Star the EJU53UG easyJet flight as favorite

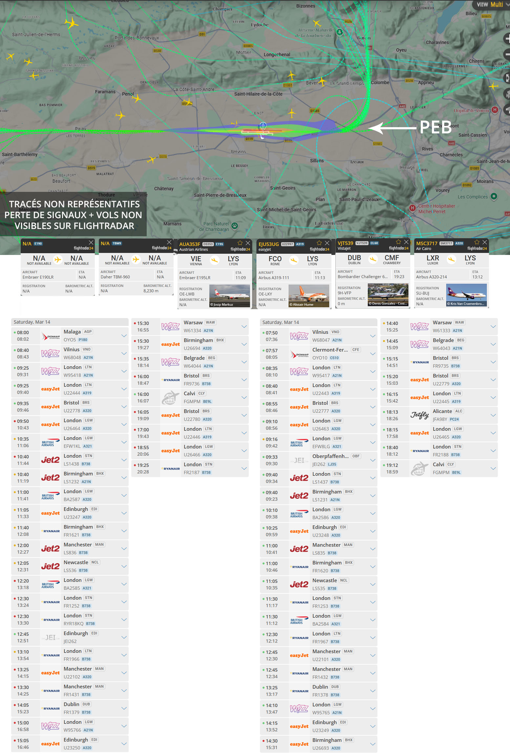[319, 243]
